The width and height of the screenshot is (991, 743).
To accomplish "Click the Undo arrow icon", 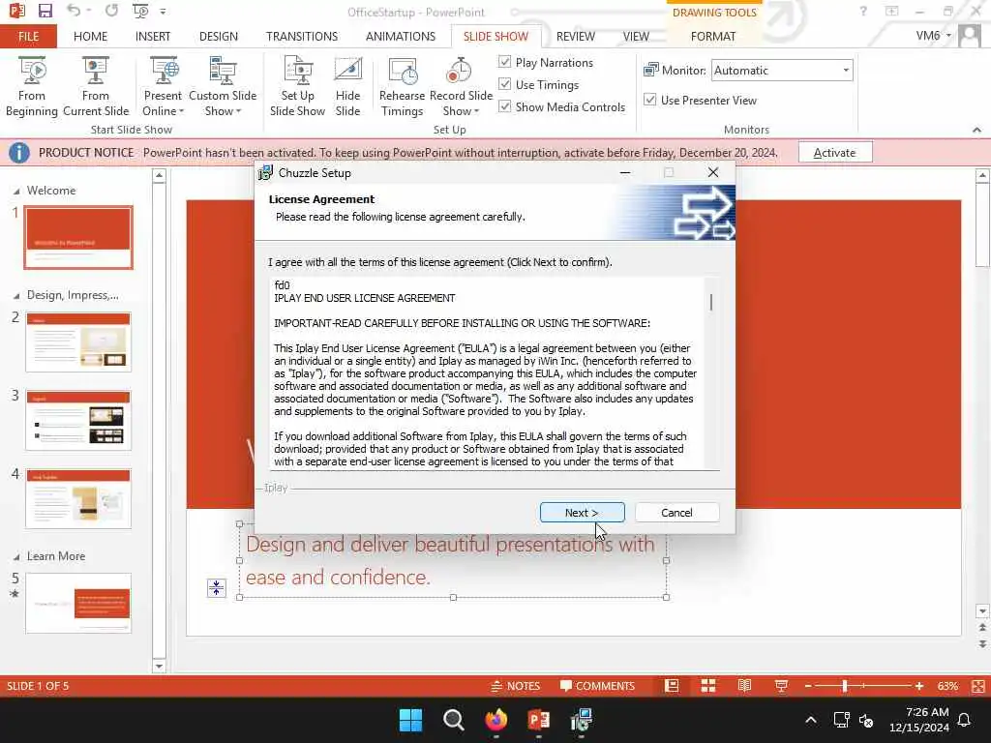I will [x=74, y=11].
